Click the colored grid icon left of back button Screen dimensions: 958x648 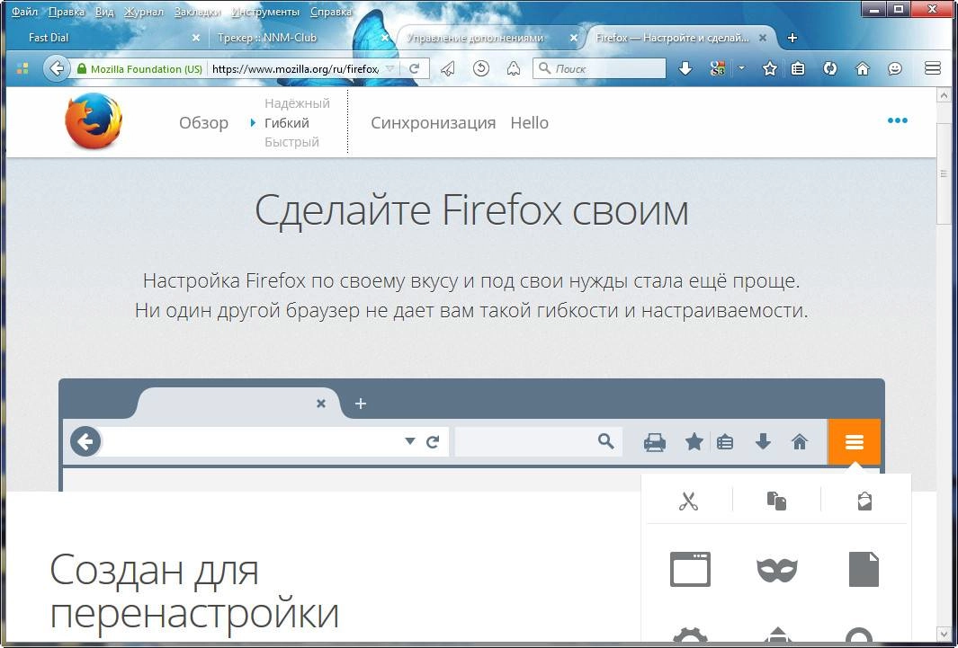[22, 68]
